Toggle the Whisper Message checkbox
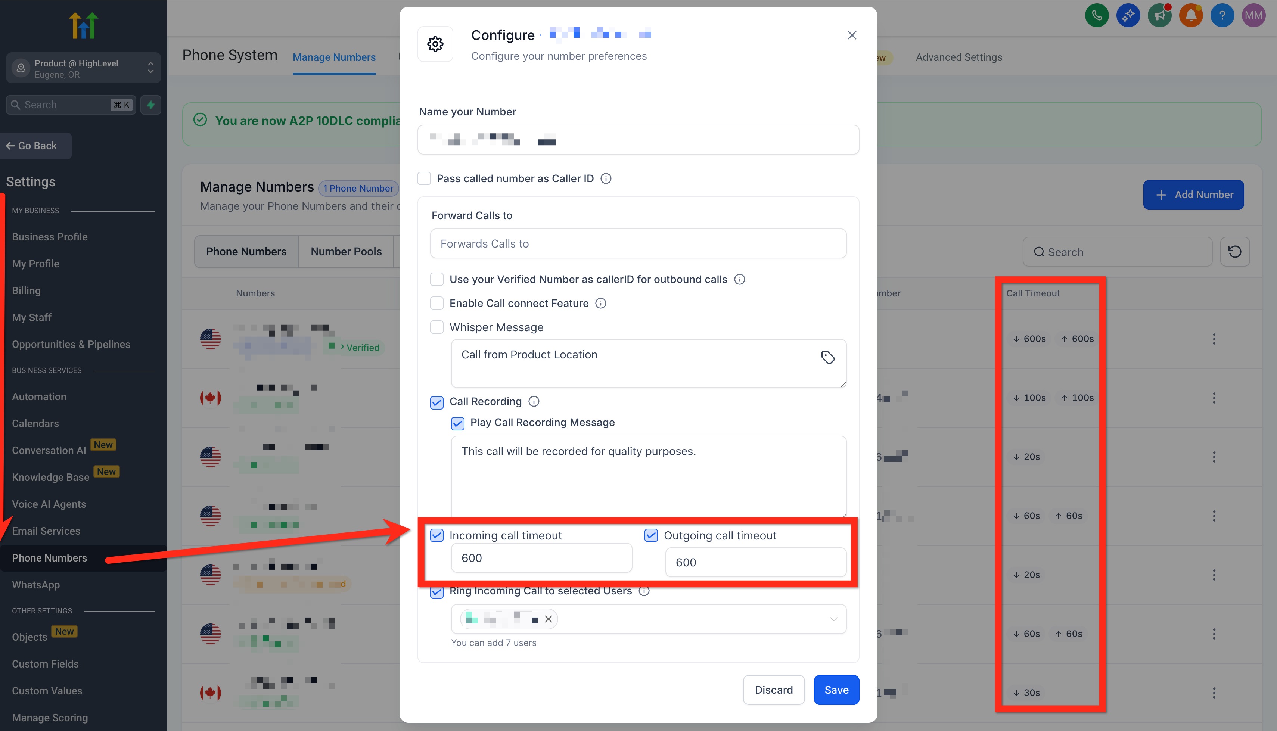 click(437, 327)
